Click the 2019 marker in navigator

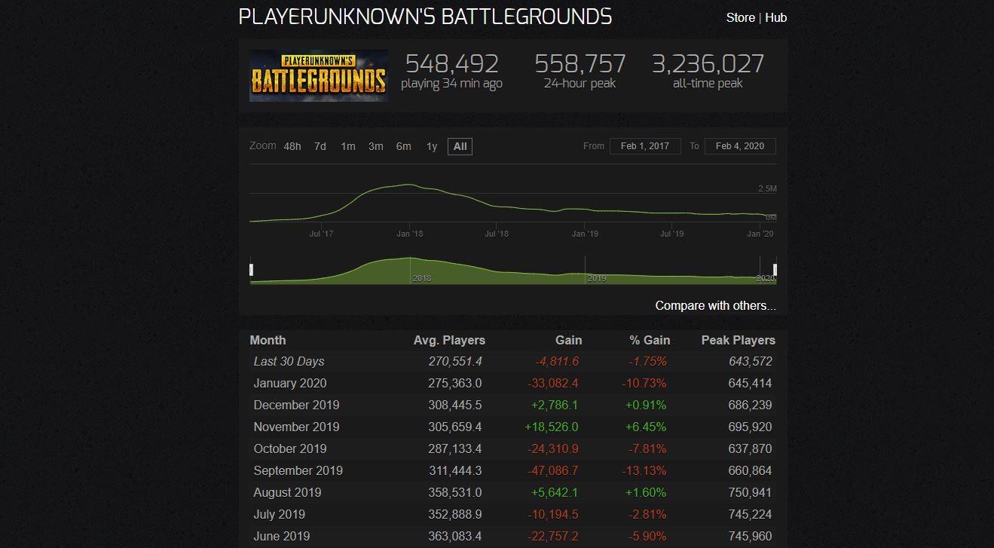pyautogui.click(x=596, y=278)
